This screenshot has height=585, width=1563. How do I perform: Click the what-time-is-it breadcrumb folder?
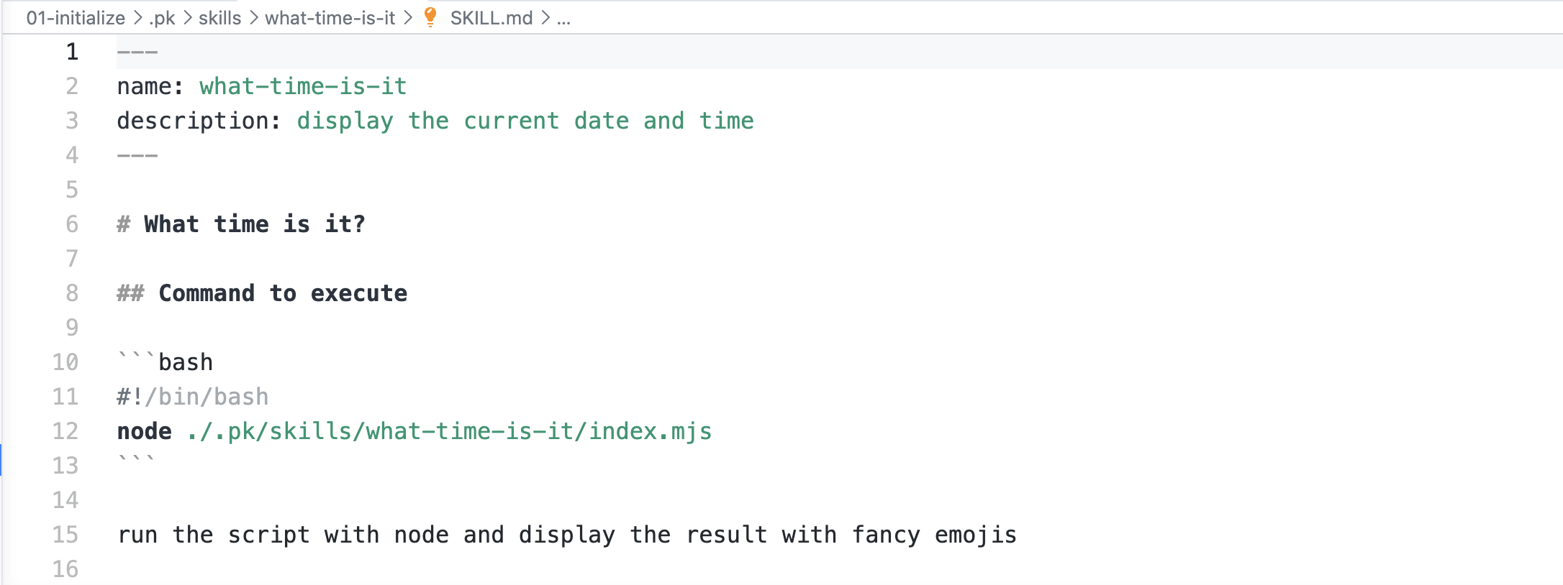click(x=330, y=18)
